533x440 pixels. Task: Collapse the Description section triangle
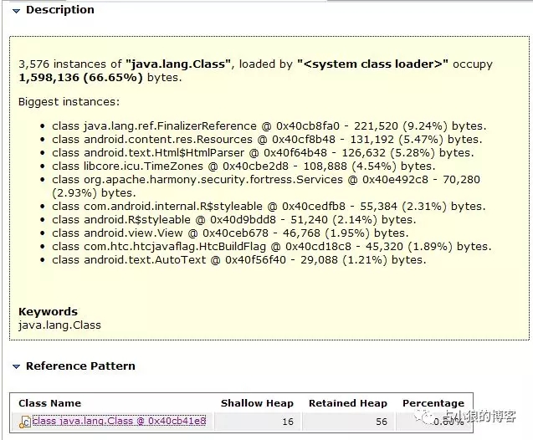[x=16, y=11]
